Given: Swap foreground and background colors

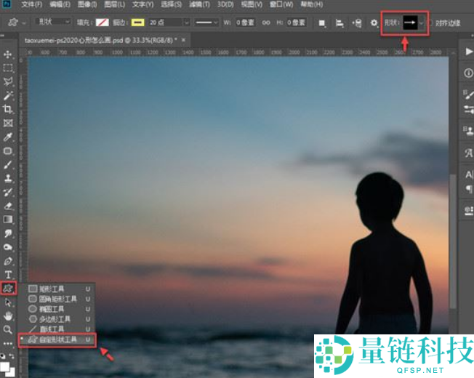Looking at the screenshot, I should click(12, 356).
